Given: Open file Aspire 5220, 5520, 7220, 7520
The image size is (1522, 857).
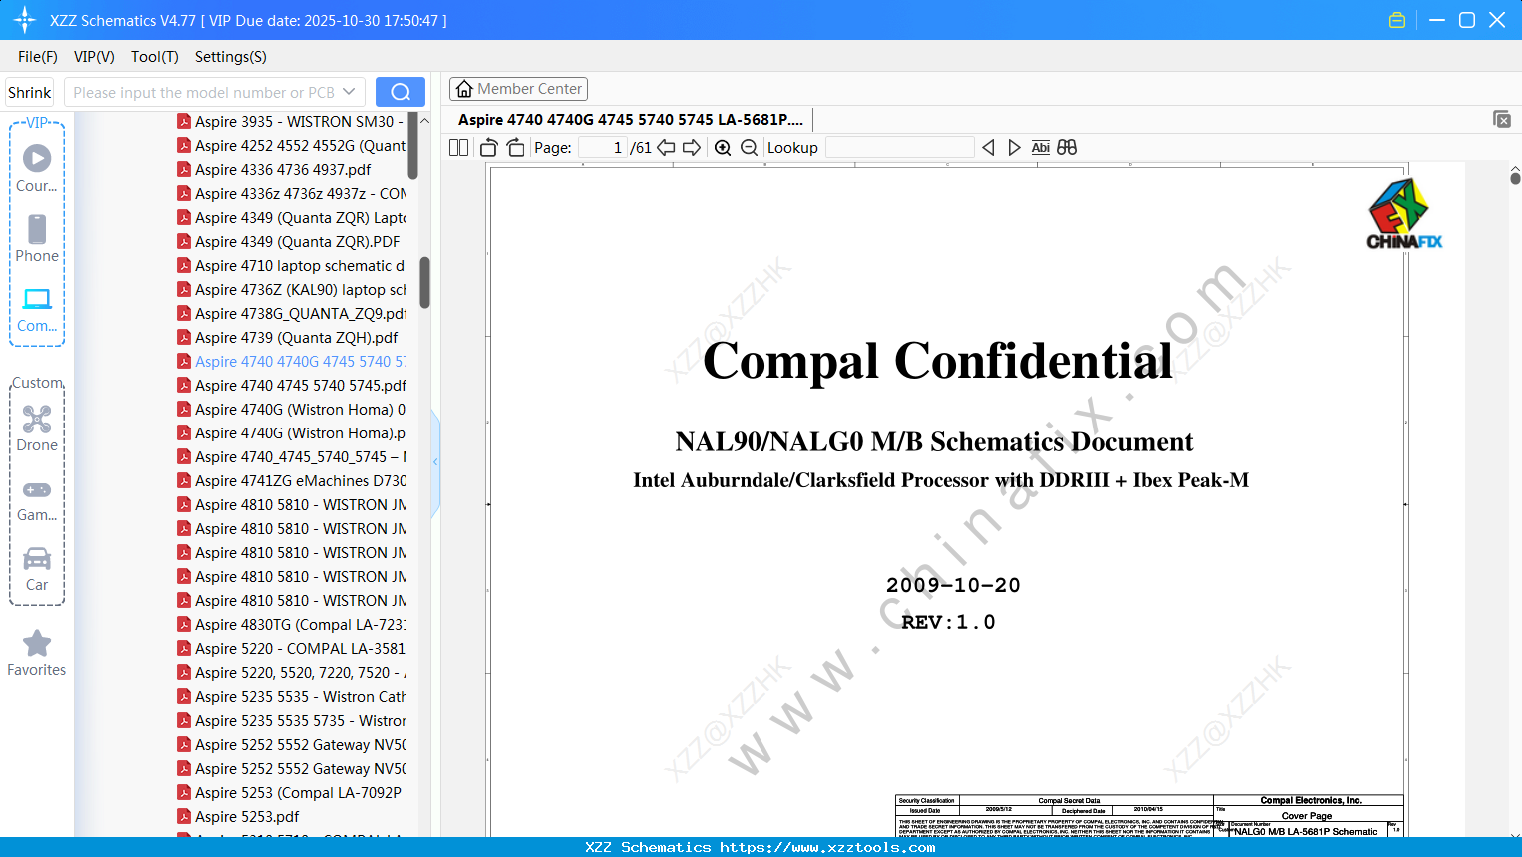Looking at the screenshot, I should (291, 672).
